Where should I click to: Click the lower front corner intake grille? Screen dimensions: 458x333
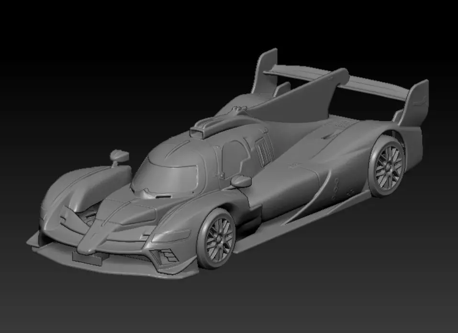pos(166,257)
